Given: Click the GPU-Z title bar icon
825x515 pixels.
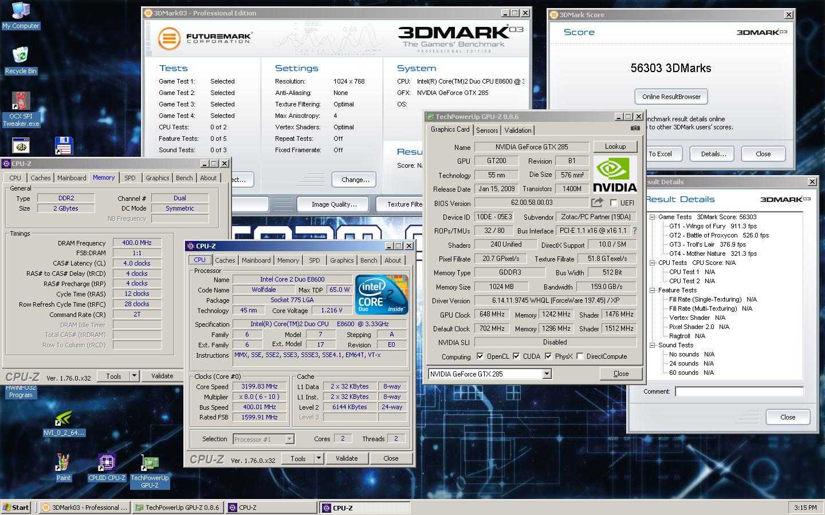Looking at the screenshot, I should [x=430, y=117].
